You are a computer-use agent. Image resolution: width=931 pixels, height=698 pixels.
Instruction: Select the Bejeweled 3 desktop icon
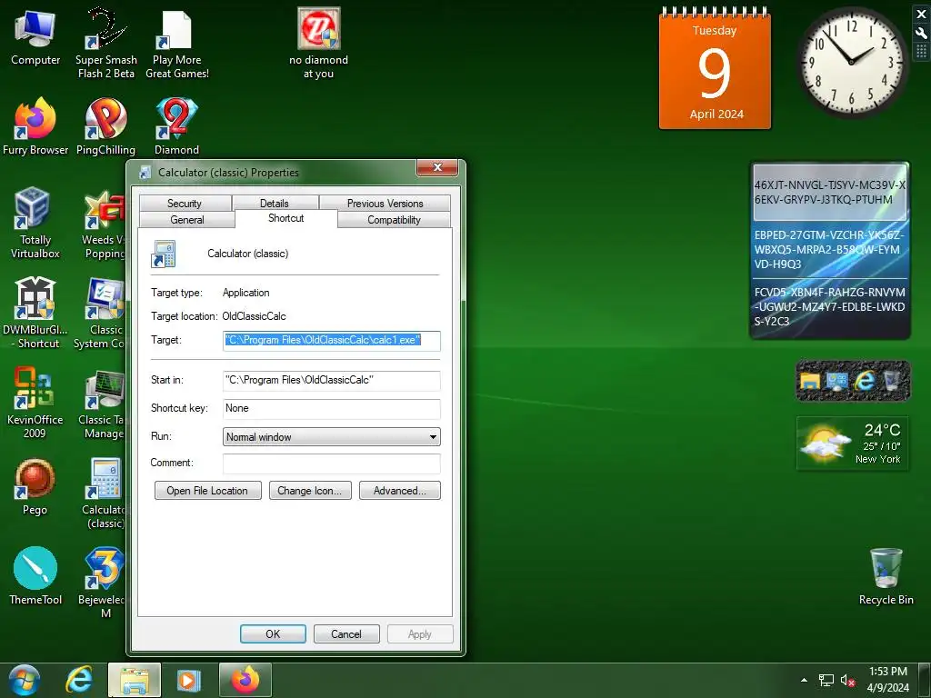click(104, 583)
